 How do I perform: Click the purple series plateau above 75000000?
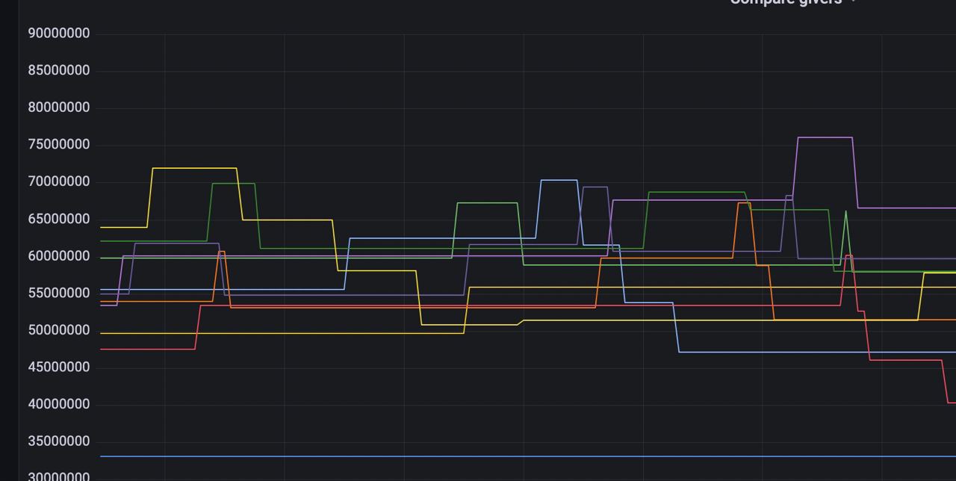tap(825, 137)
